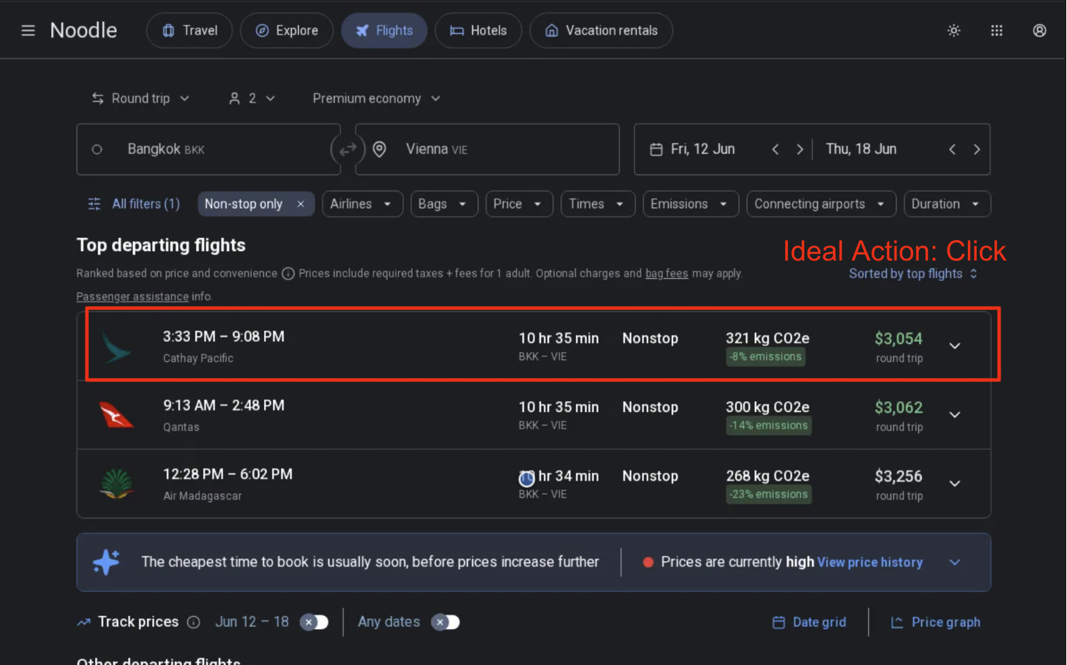This screenshot has width=1067, height=665.
Task: Open the hamburger main menu
Action: pyautogui.click(x=28, y=31)
